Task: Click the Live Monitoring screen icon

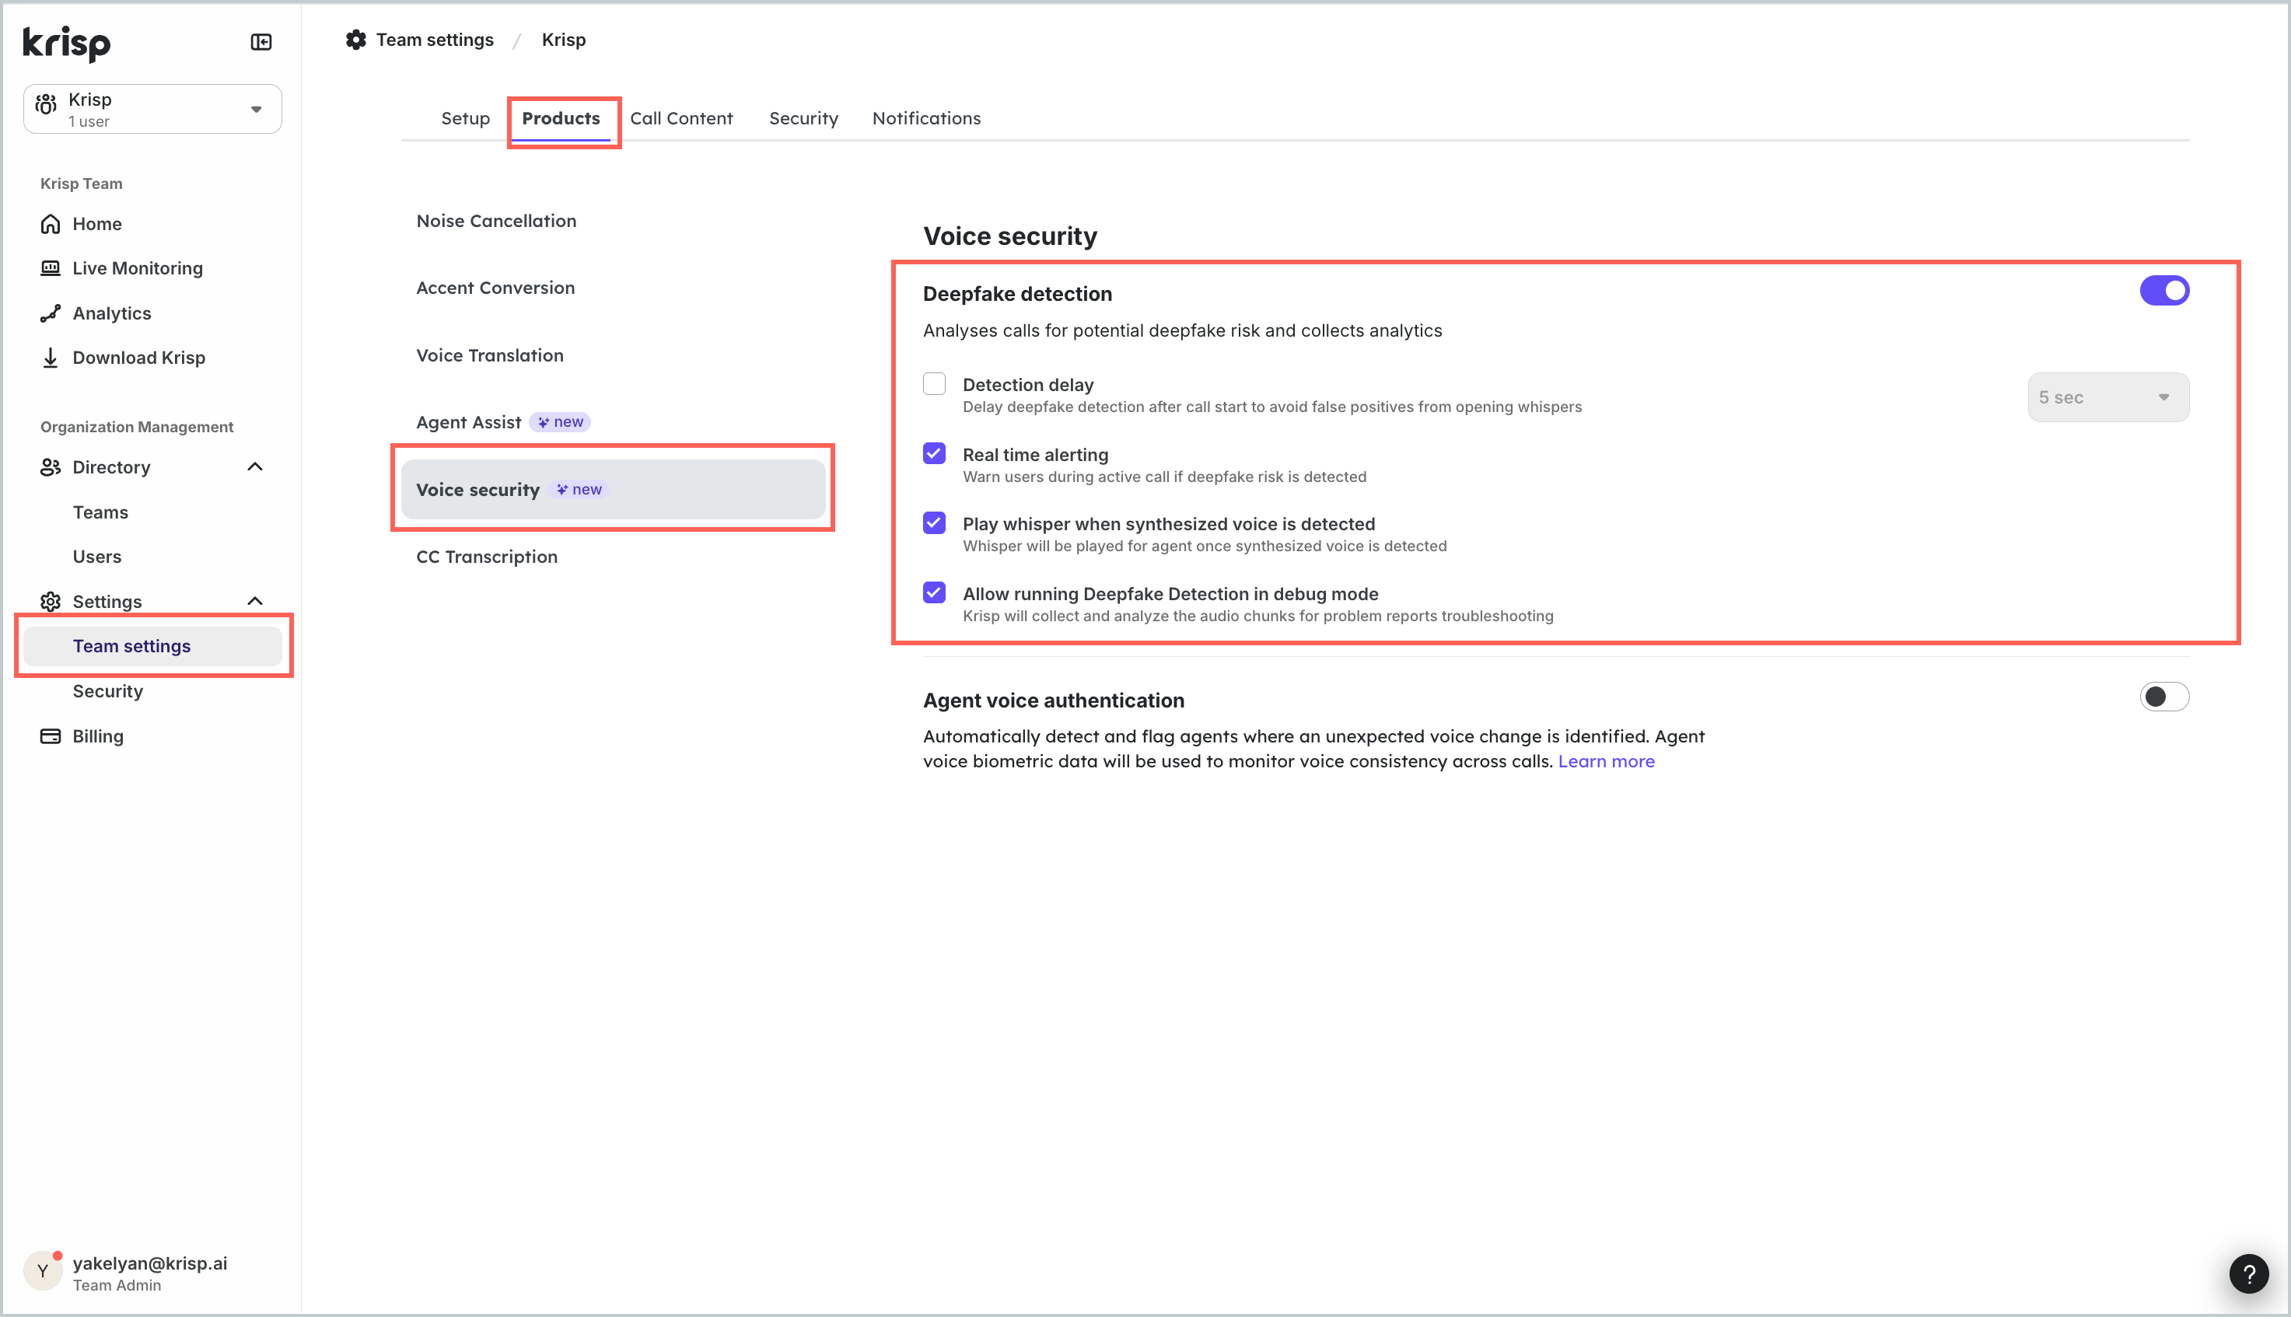Action: (x=51, y=267)
